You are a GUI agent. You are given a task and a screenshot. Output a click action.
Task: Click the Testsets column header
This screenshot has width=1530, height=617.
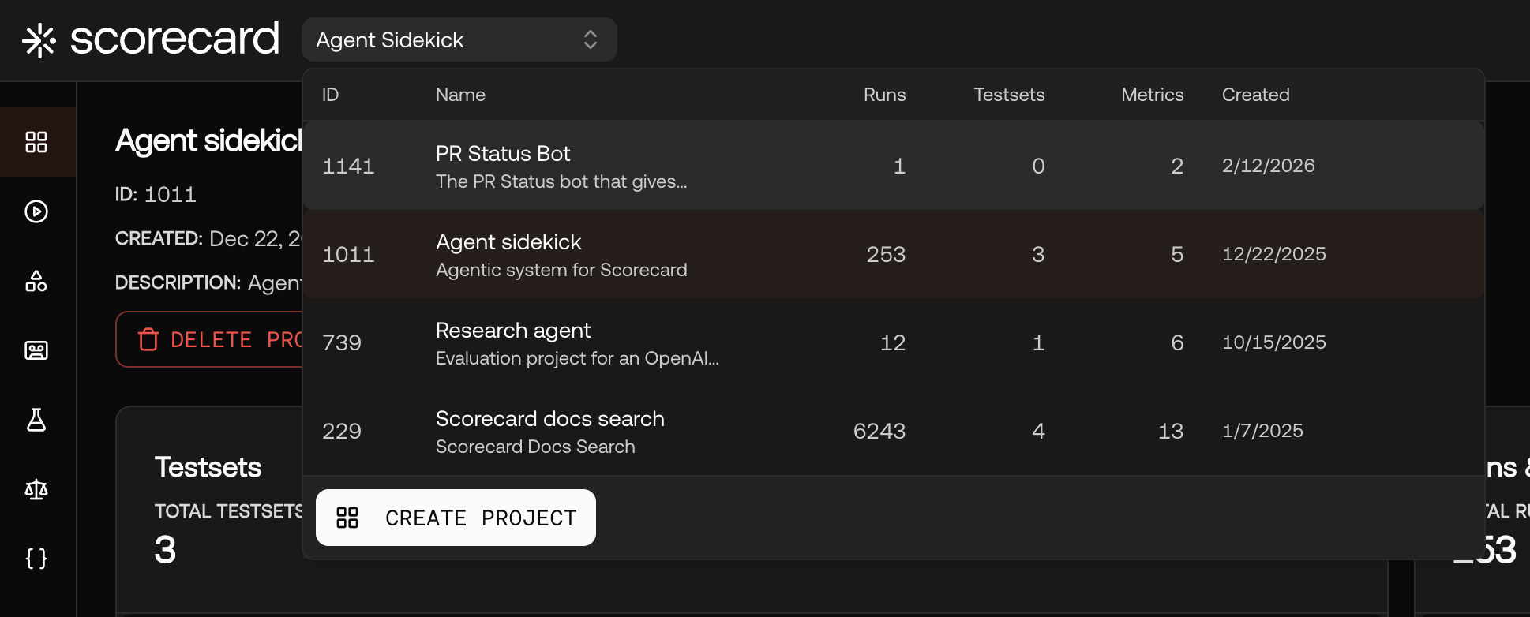pyautogui.click(x=1009, y=95)
